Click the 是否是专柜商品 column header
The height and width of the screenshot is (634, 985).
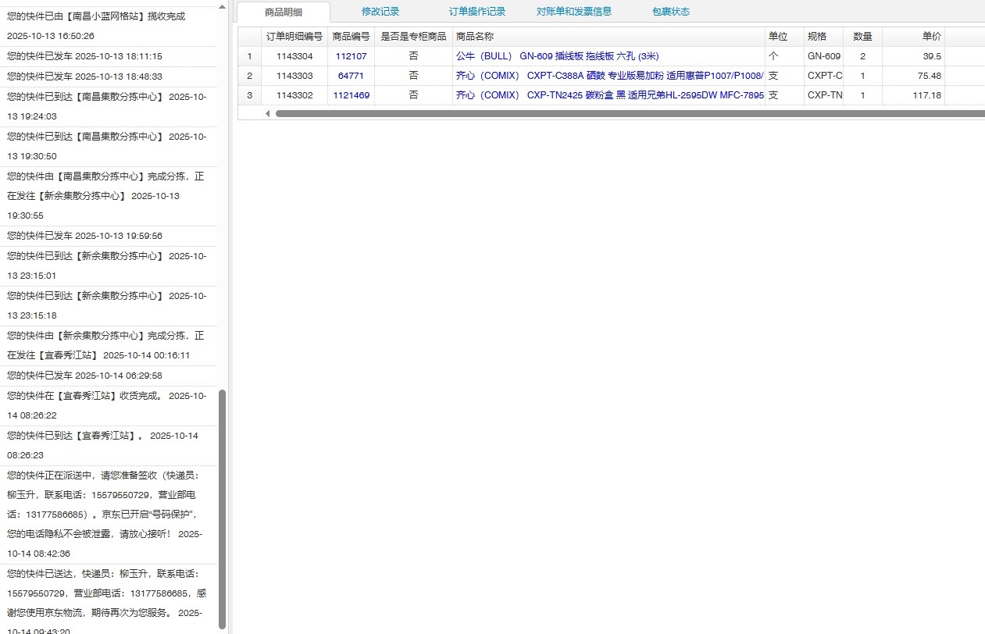[x=413, y=37]
